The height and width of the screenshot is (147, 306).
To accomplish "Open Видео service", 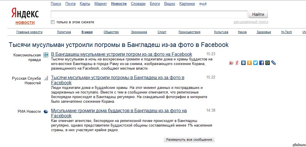I will [x=170, y=4].
